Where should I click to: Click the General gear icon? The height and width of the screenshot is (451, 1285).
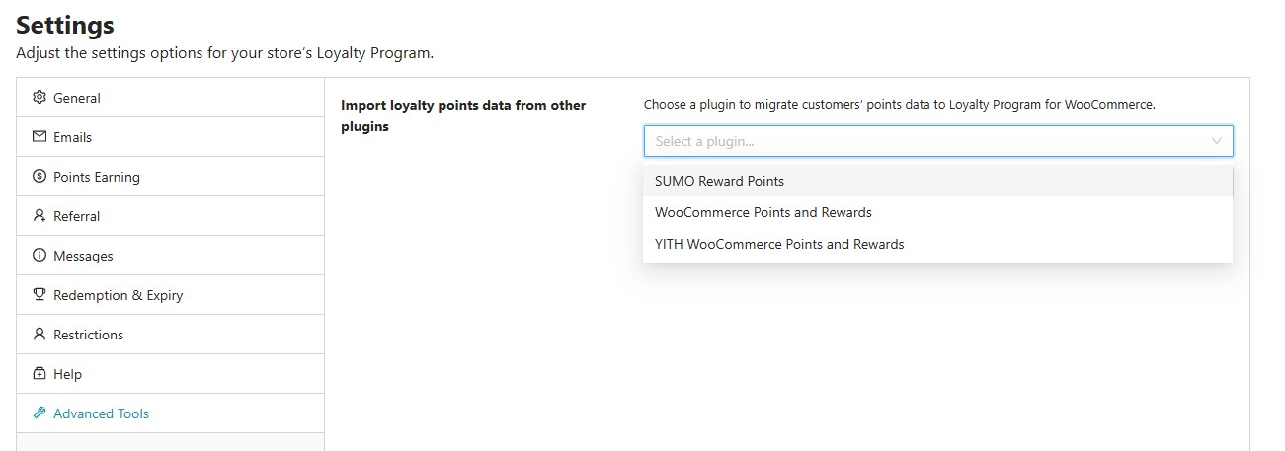pos(40,98)
